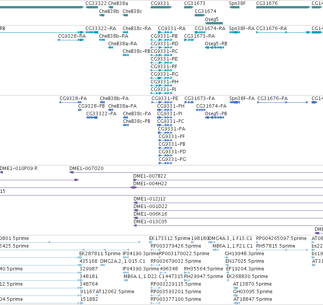The image size is (323, 305).
Task: Select protein CG9331-PG
Action: (x=172, y=159)
